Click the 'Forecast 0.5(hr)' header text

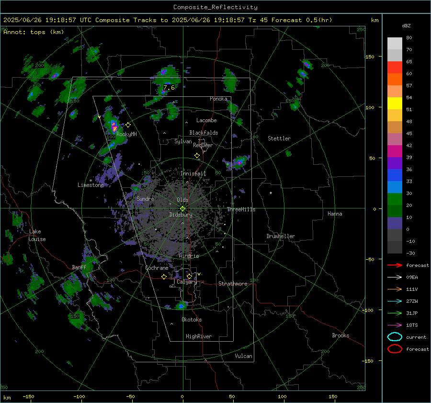pyautogui.click(x=302, y=20)
